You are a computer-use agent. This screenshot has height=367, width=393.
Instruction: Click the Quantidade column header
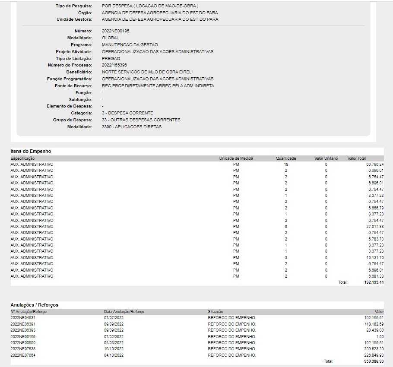coord(285,158)
